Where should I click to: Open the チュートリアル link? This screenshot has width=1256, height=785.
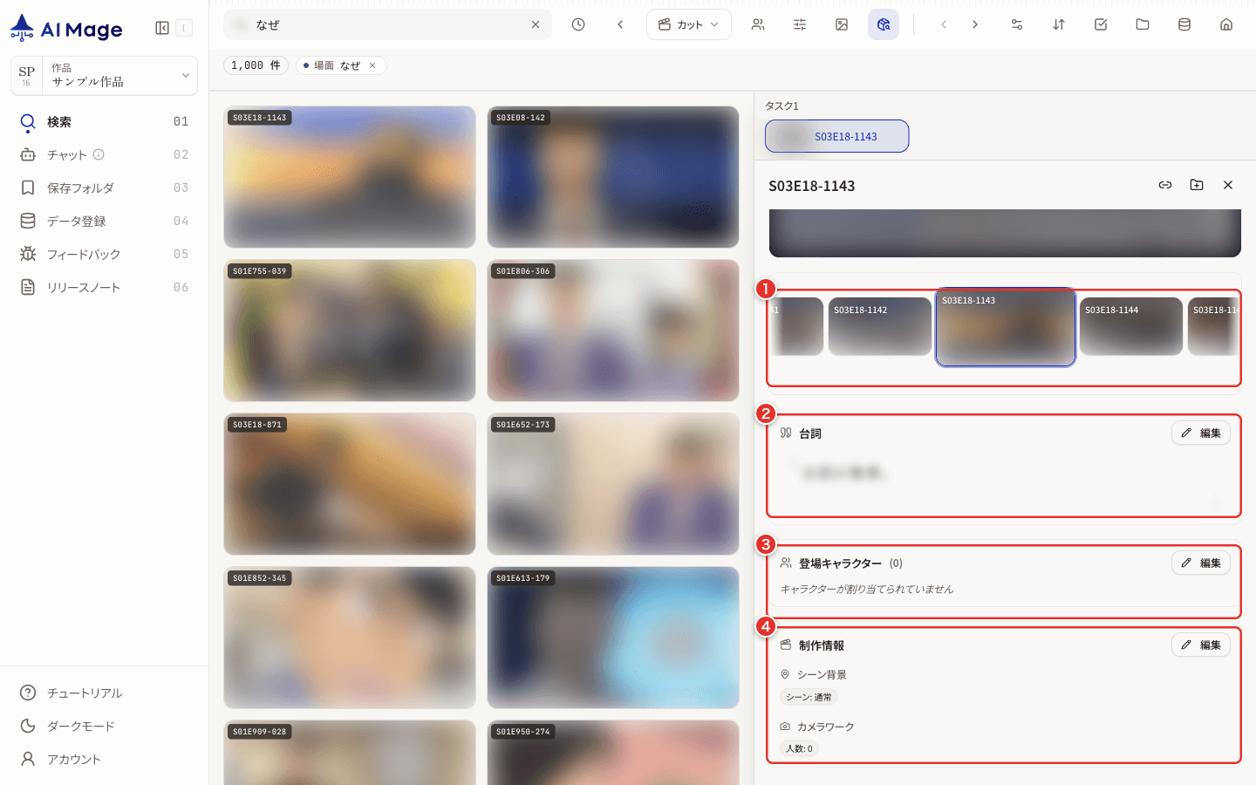[104, 693]
